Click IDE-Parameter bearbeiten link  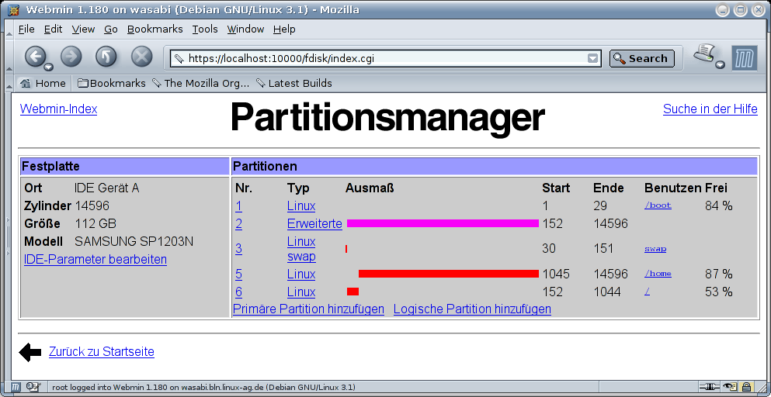(96, 260)
